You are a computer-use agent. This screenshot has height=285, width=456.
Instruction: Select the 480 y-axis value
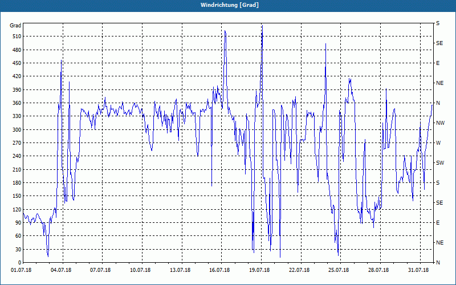(x=17, y=50)
